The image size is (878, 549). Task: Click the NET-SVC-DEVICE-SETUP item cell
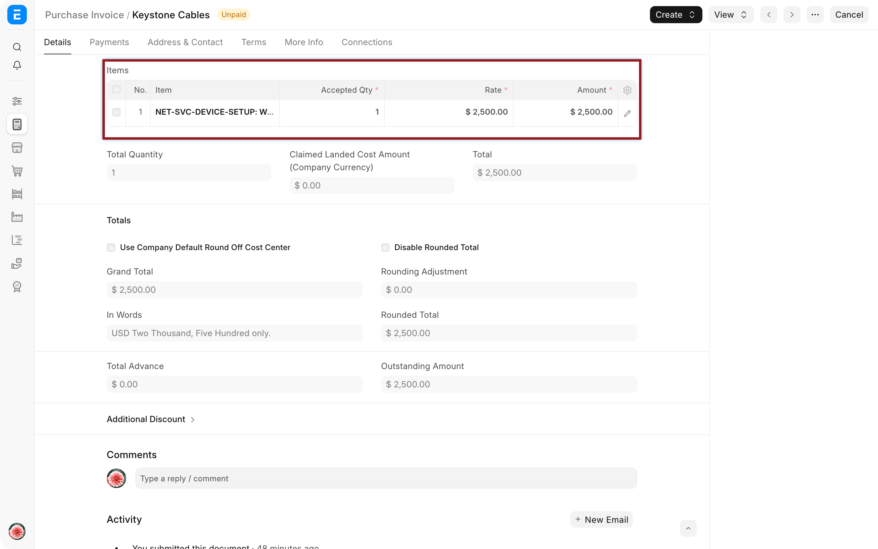(215, 112)
